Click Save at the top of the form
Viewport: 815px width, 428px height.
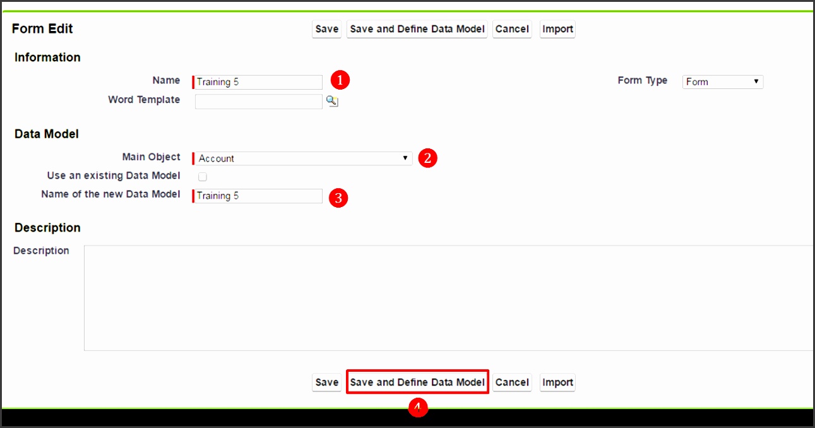click(x=326, y=29)
